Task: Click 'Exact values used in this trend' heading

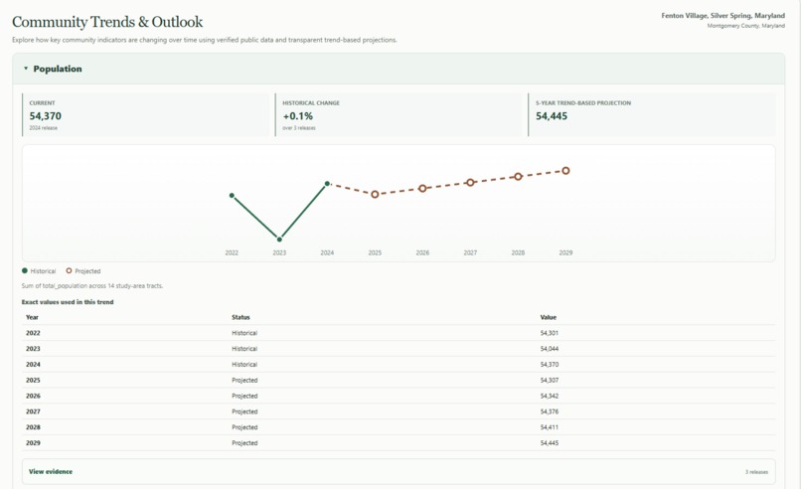Action: click(x=68, y=302)
